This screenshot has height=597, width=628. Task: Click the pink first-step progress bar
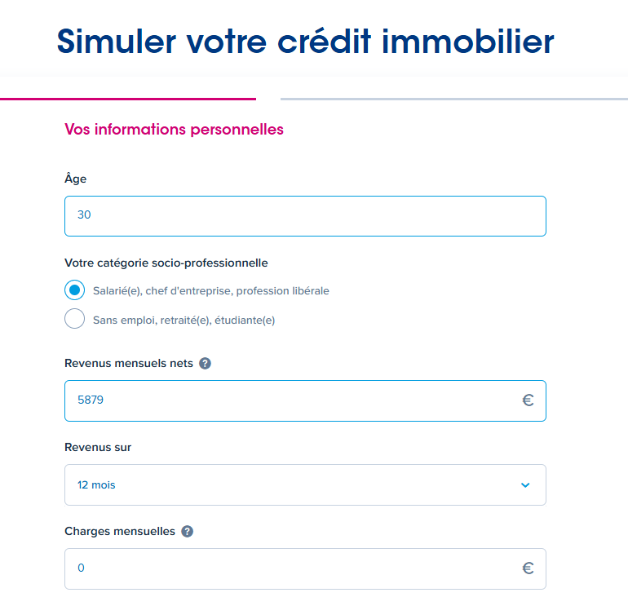(128, 99)
